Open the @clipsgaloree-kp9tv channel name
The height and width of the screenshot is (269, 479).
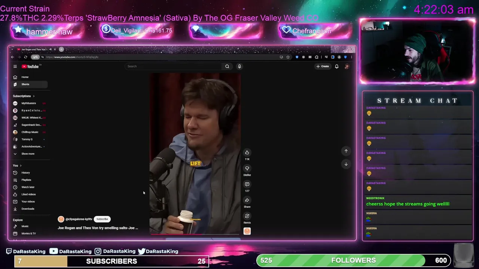point(79,219)
